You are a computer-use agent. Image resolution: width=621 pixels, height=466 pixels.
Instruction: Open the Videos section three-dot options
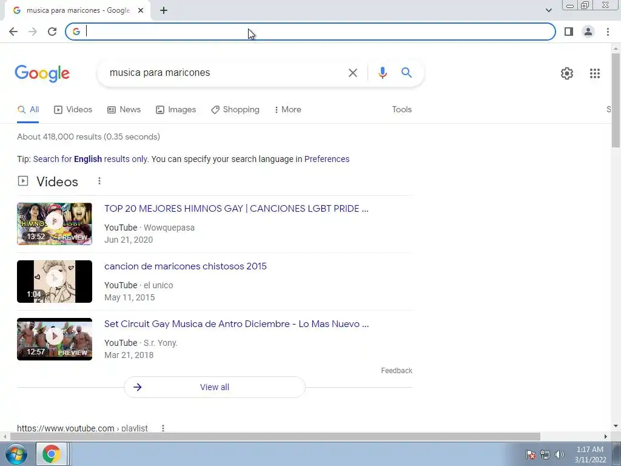99,181
